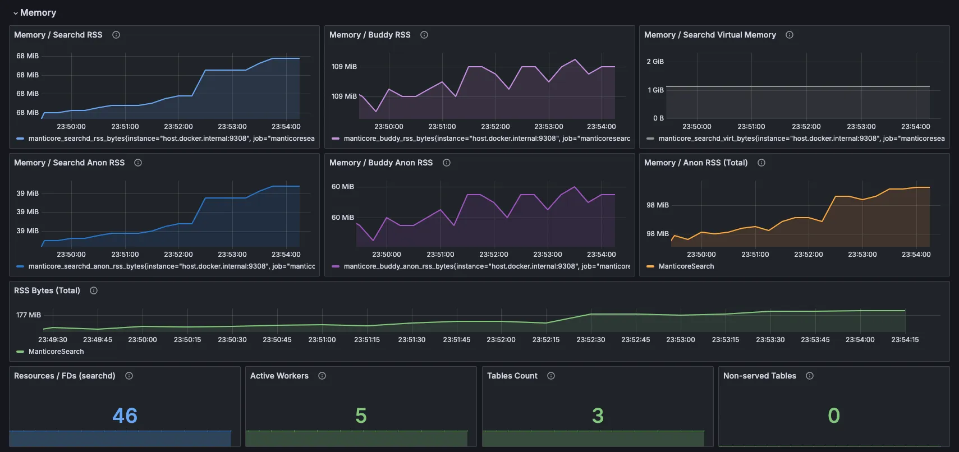The width and height of the screenshot is (959, 452).
Task: Click info icon beside Memory / Searchd RSS
Action: [x=116, y=35]
